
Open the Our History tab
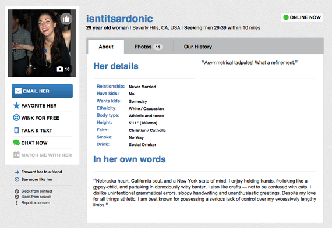[198, 47]
